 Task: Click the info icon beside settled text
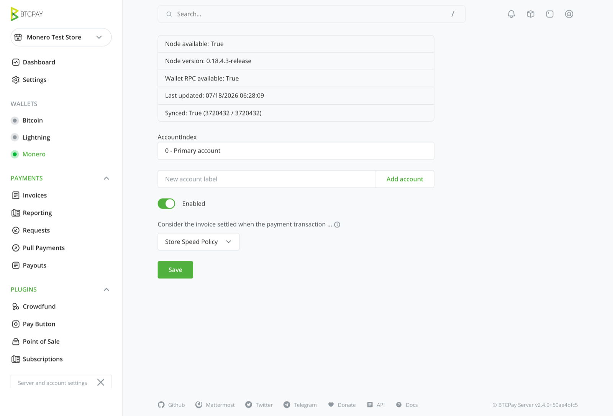click(337, 225)
